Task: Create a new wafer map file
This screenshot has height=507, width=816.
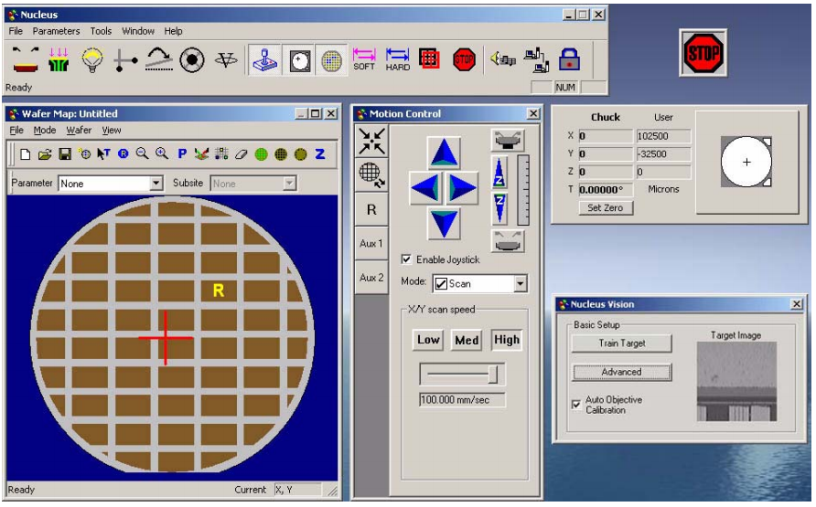Action: [x=25, y=153]
